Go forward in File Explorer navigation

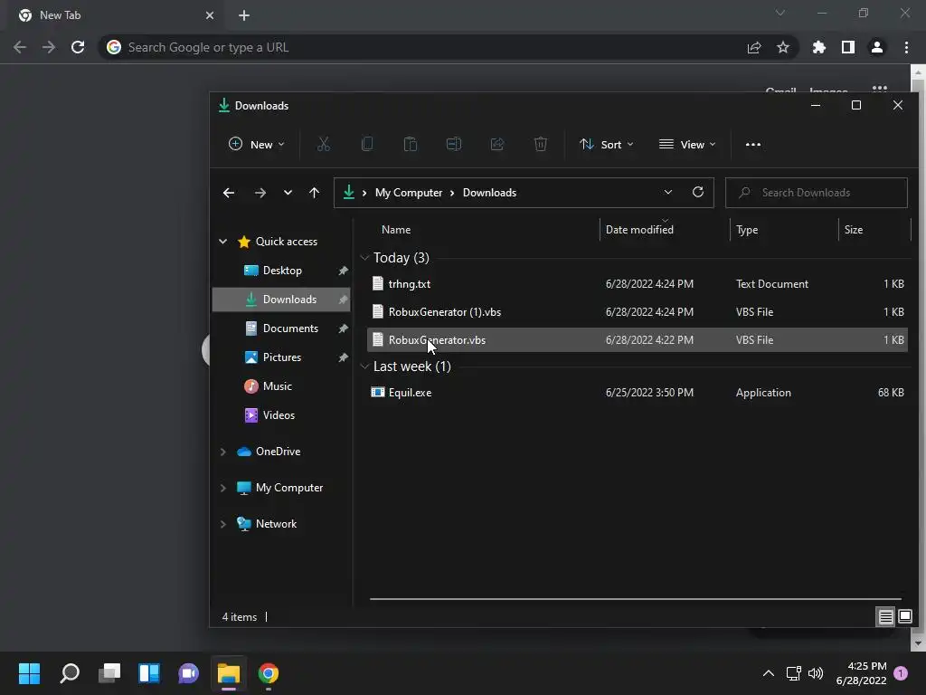click(x=260, y=193)
